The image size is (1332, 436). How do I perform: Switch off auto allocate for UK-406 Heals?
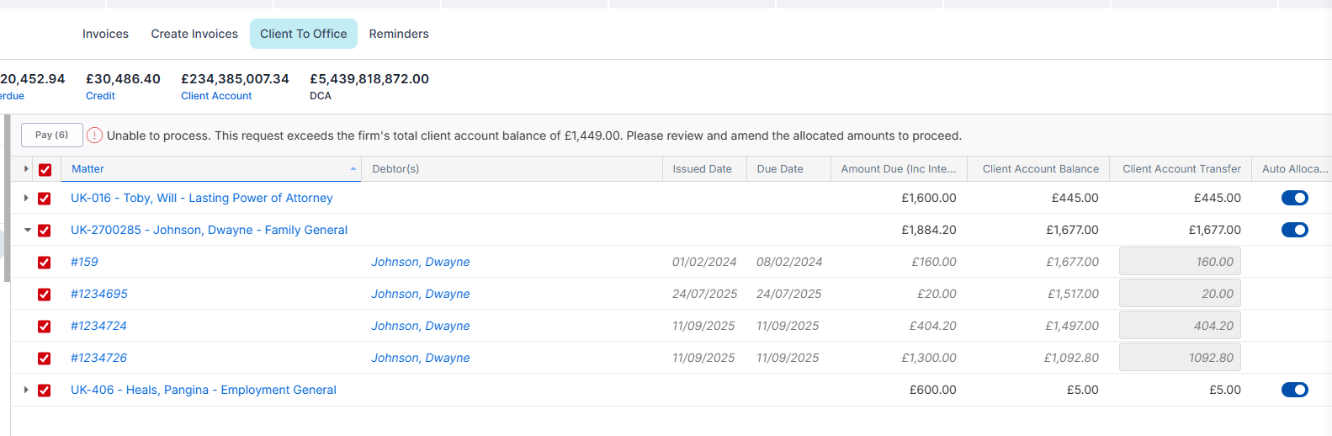click(1295, 390)
